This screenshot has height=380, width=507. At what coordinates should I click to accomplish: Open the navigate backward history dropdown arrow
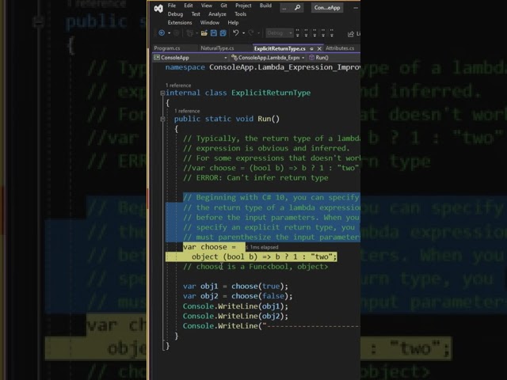point(169,33)
